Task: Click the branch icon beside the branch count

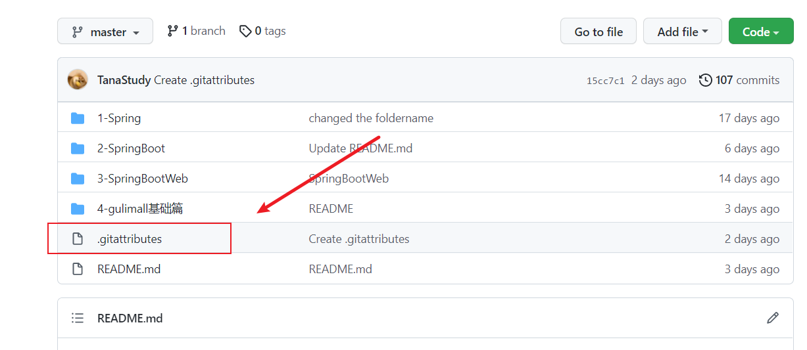Action: [172, 31]
